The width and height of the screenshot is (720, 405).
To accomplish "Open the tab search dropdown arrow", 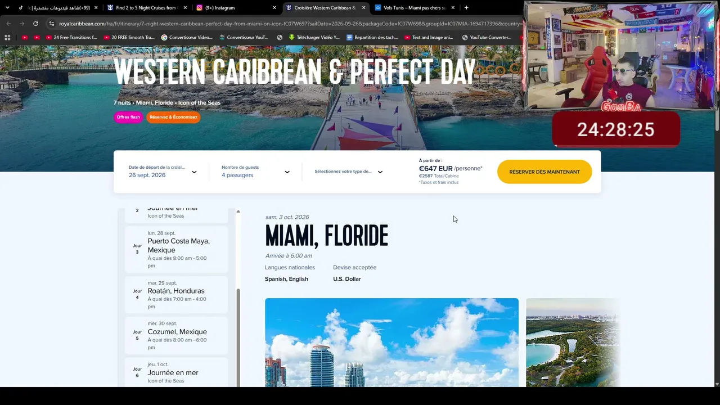I will tap(7, 8).
